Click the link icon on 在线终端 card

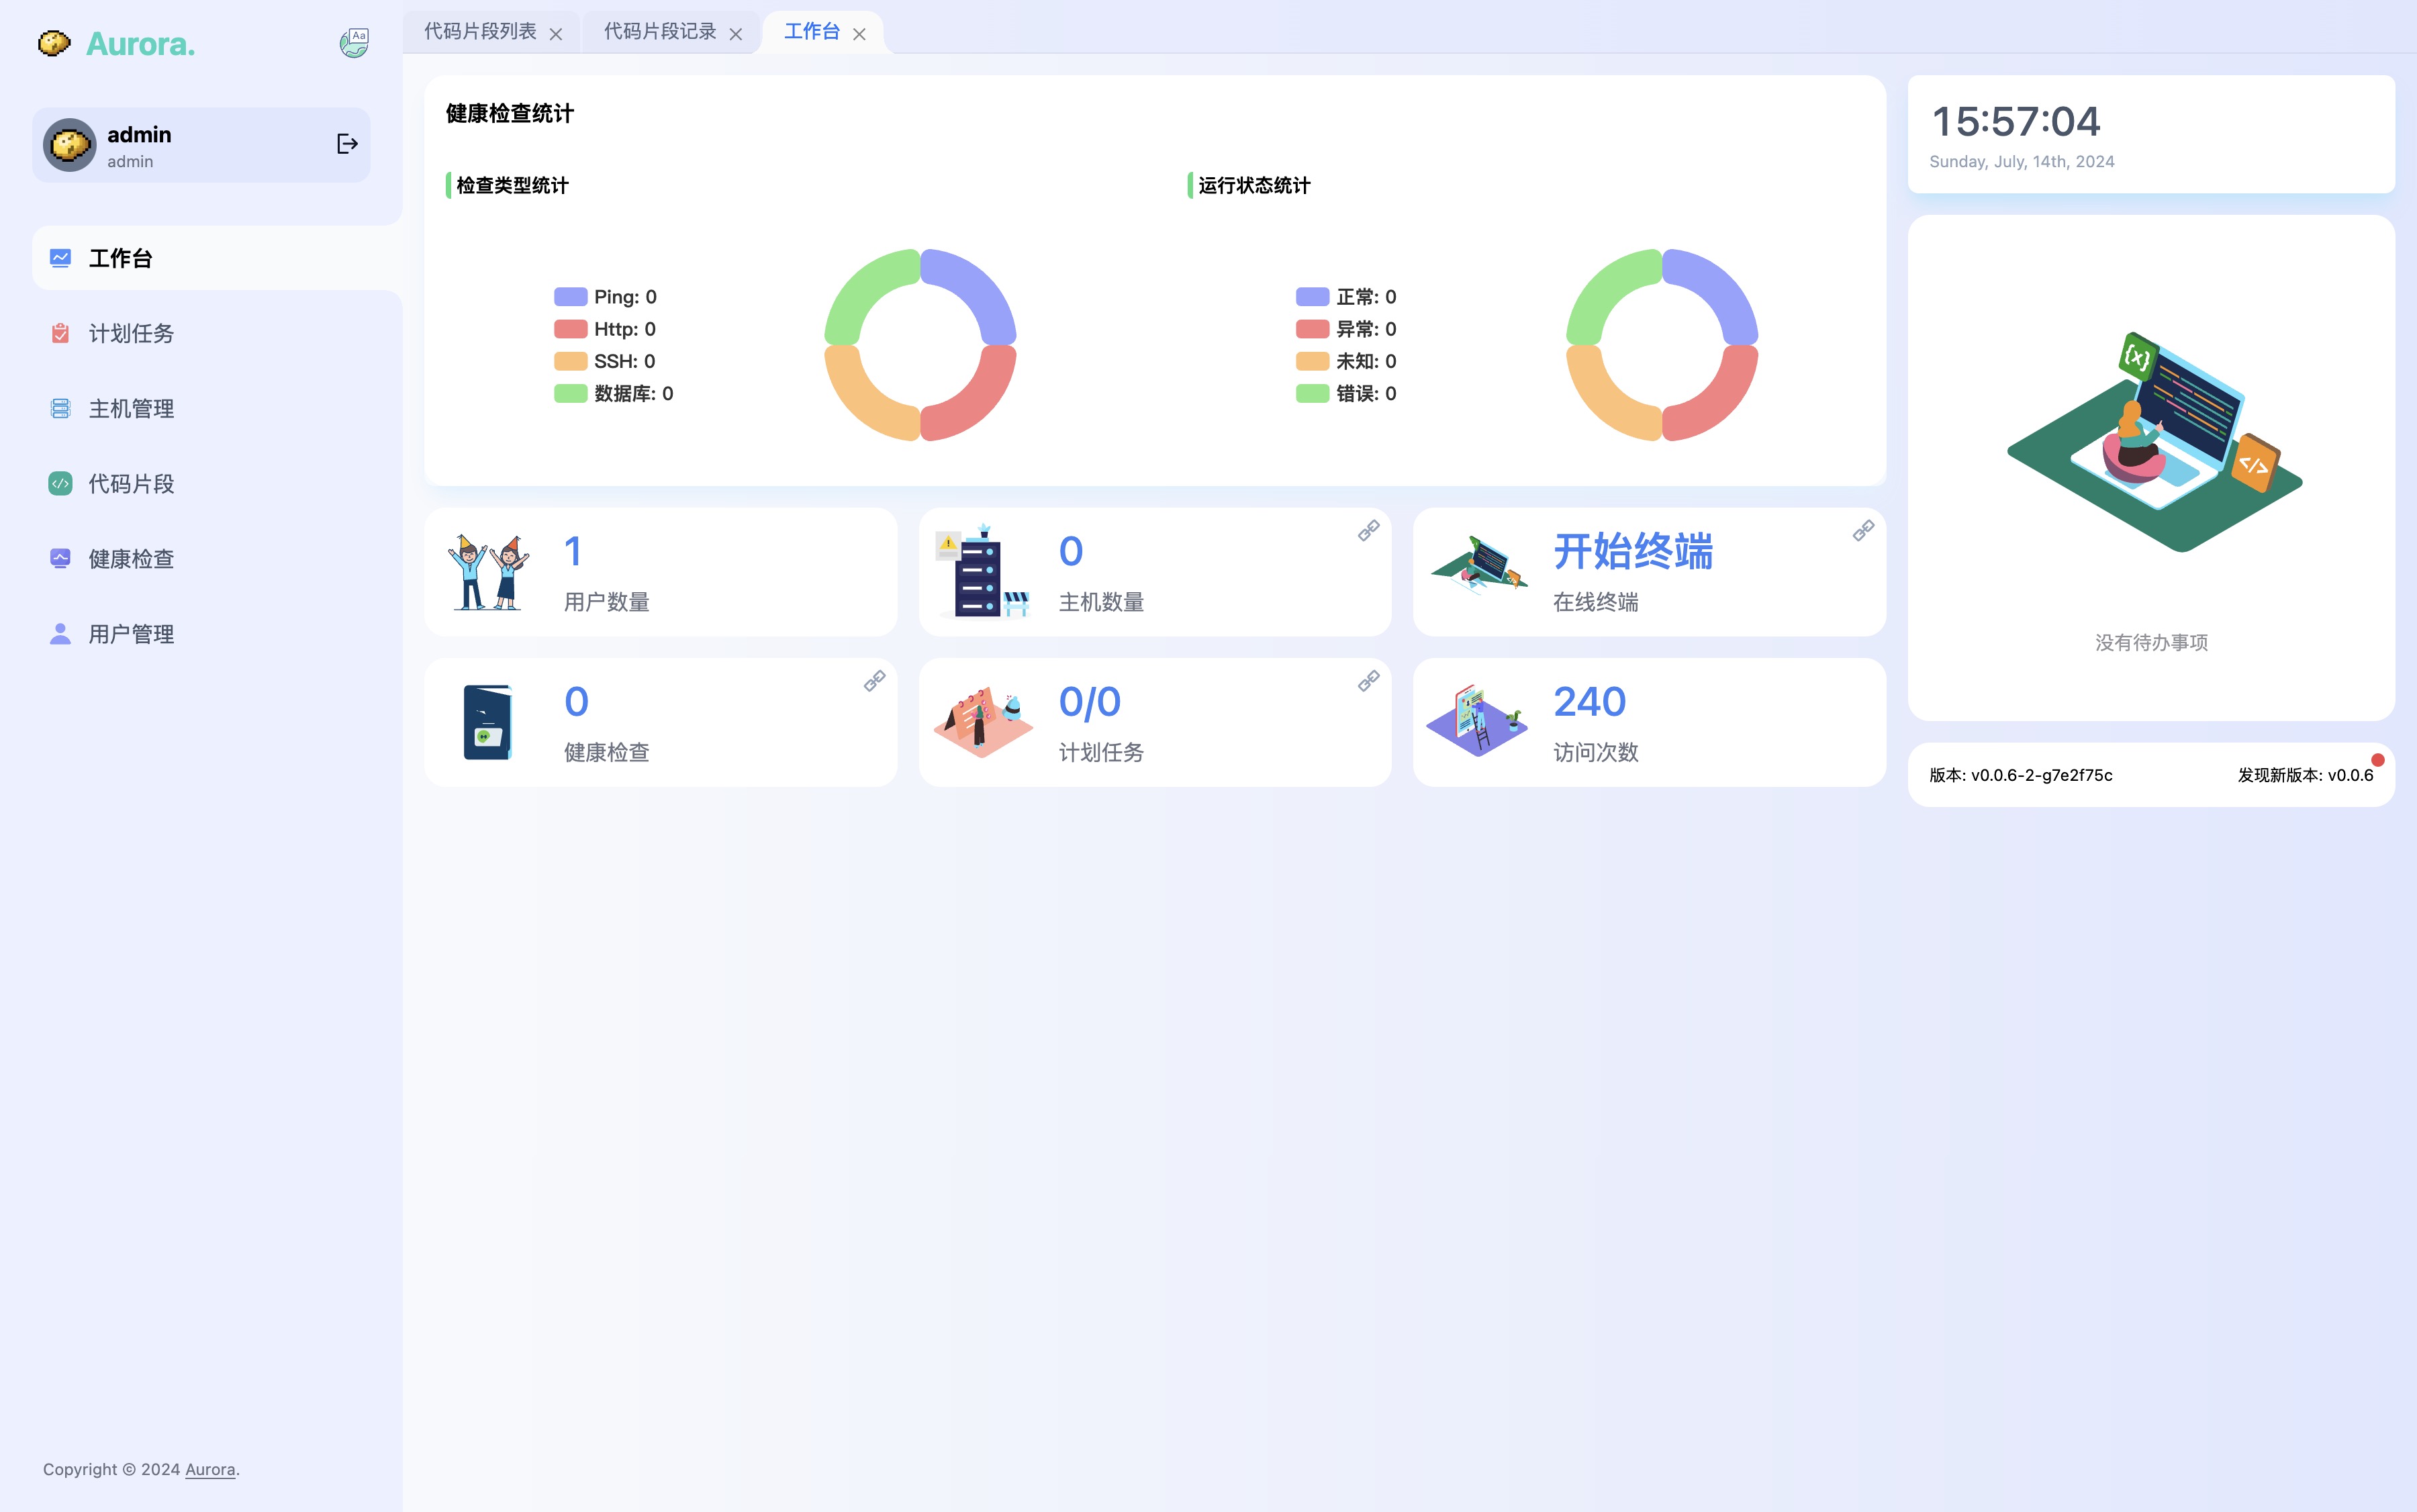pyautogui.click(x=1863, y=530)
